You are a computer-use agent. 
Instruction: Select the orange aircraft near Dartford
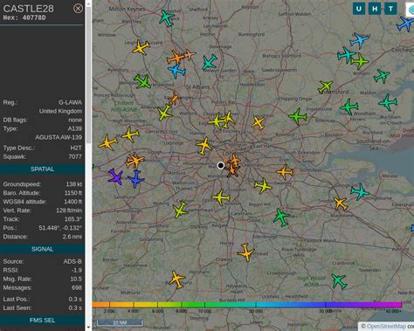coord(284,172)
